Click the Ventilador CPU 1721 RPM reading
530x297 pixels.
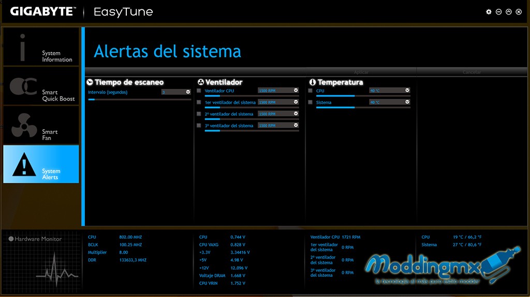click(335, 237)
